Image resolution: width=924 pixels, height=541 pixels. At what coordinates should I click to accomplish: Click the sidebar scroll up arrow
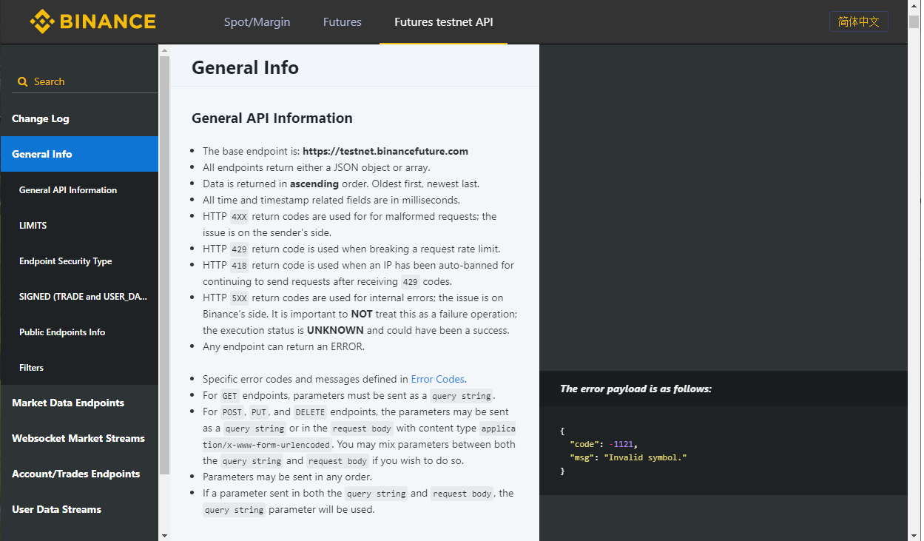[x=164, y=50]
